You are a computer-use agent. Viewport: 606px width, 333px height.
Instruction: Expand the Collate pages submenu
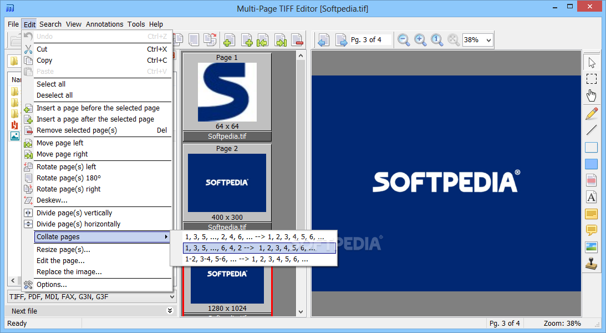point(102,236)
